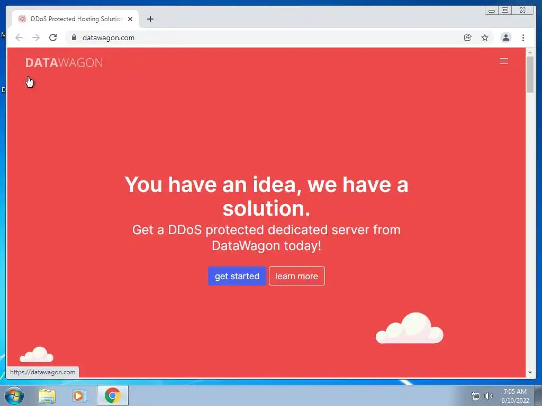
Task: Open a new tab with plus button
Action: tap(150, 19)
